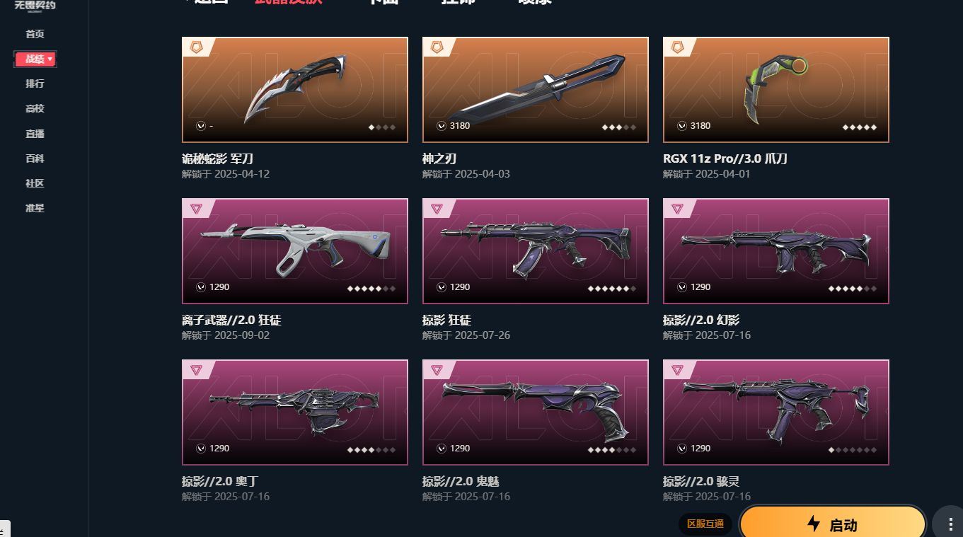Go to the 排行 sidebar section
Screen dimensions: 963x537
coord(35,83)
